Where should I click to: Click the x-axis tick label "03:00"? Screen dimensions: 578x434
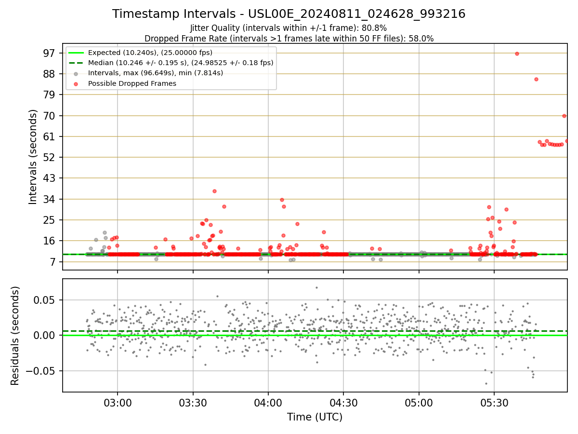point(118,403)
